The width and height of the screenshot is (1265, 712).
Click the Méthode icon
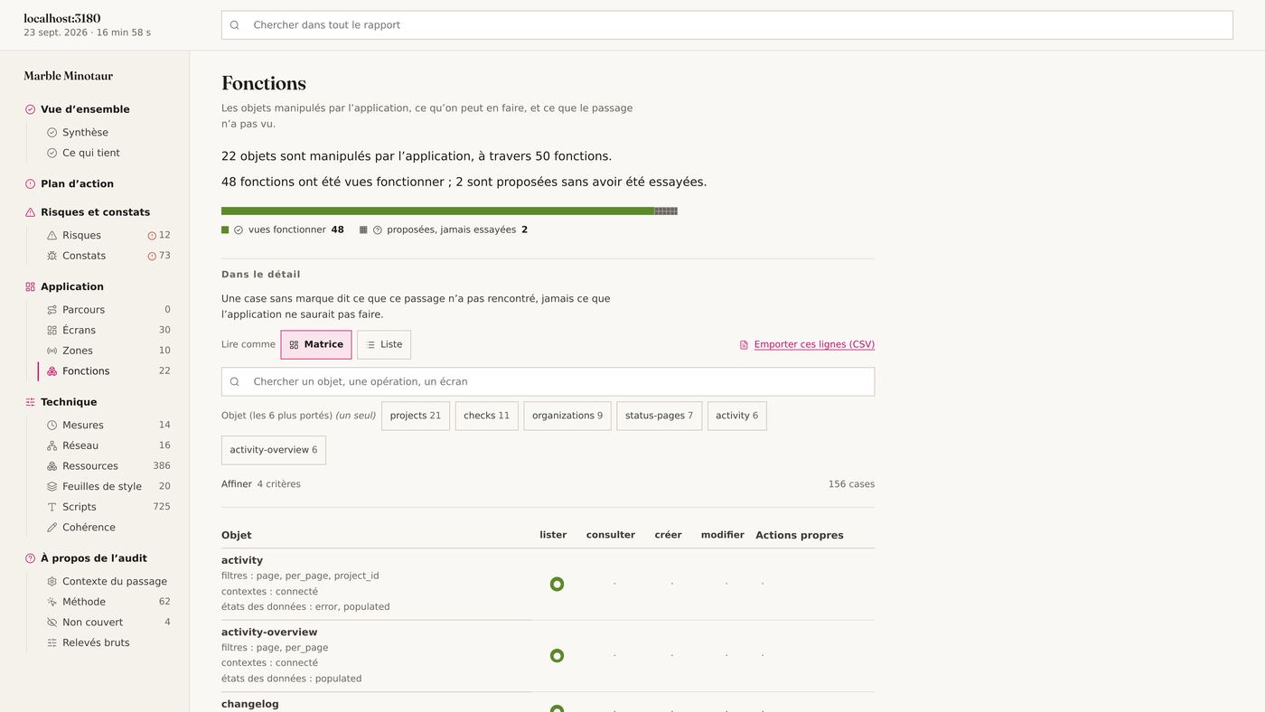click(x=52, y=602)
